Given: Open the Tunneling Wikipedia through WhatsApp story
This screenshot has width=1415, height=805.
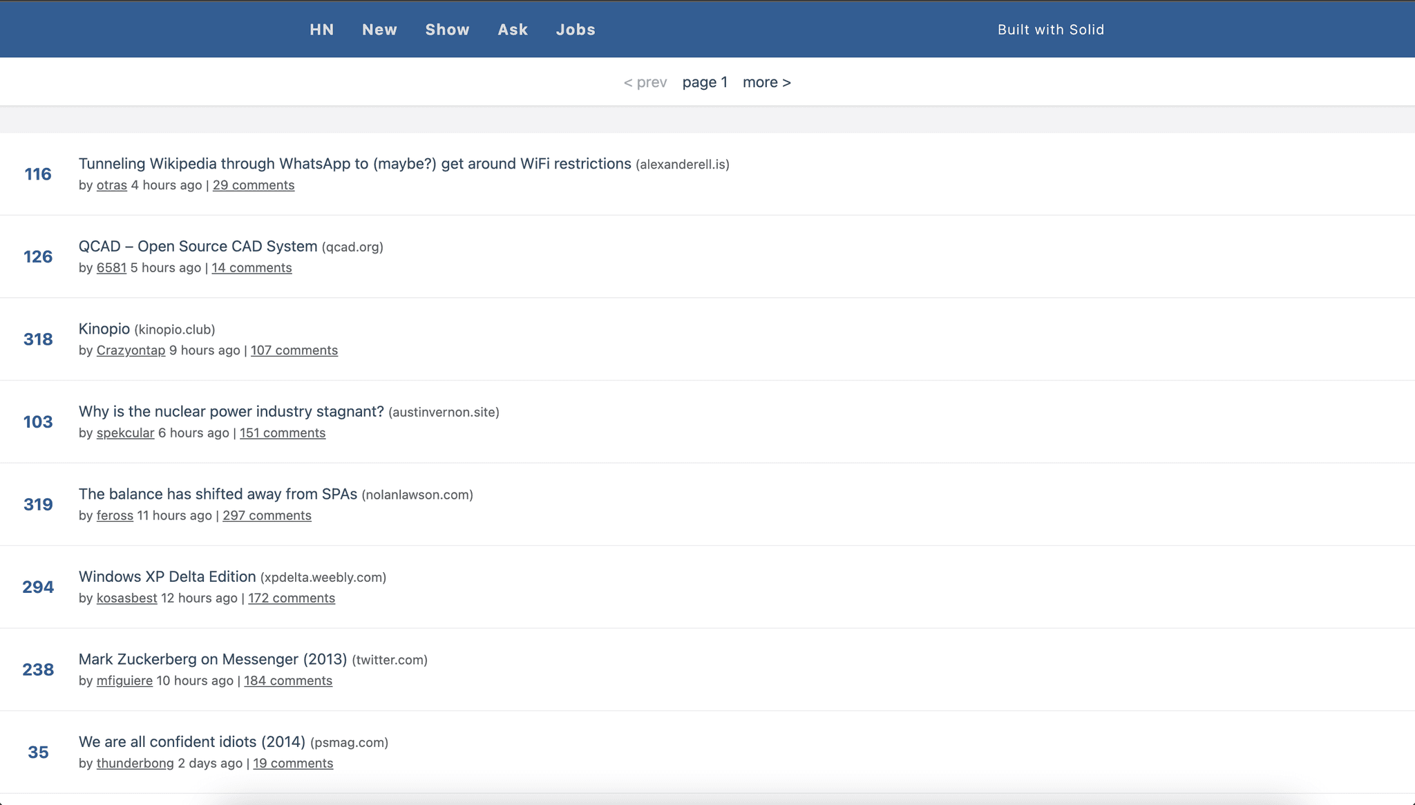Looking at the screenshot, I should [x=354, y=164].
